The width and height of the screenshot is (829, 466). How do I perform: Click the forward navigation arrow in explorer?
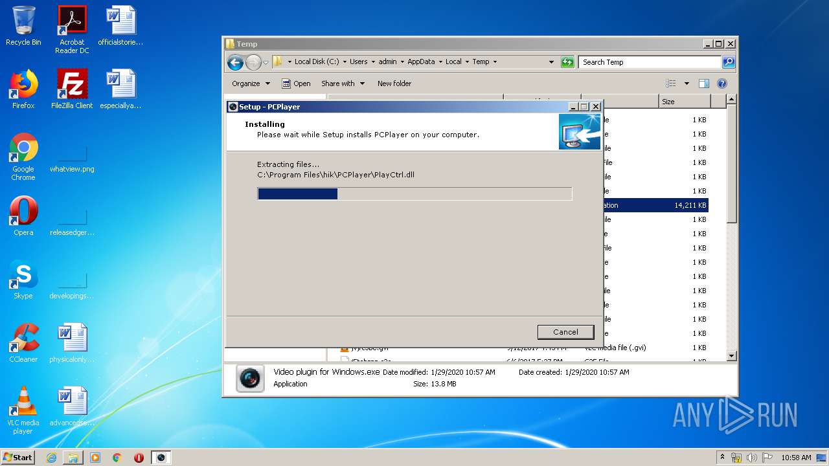click(x=253, y=62)
